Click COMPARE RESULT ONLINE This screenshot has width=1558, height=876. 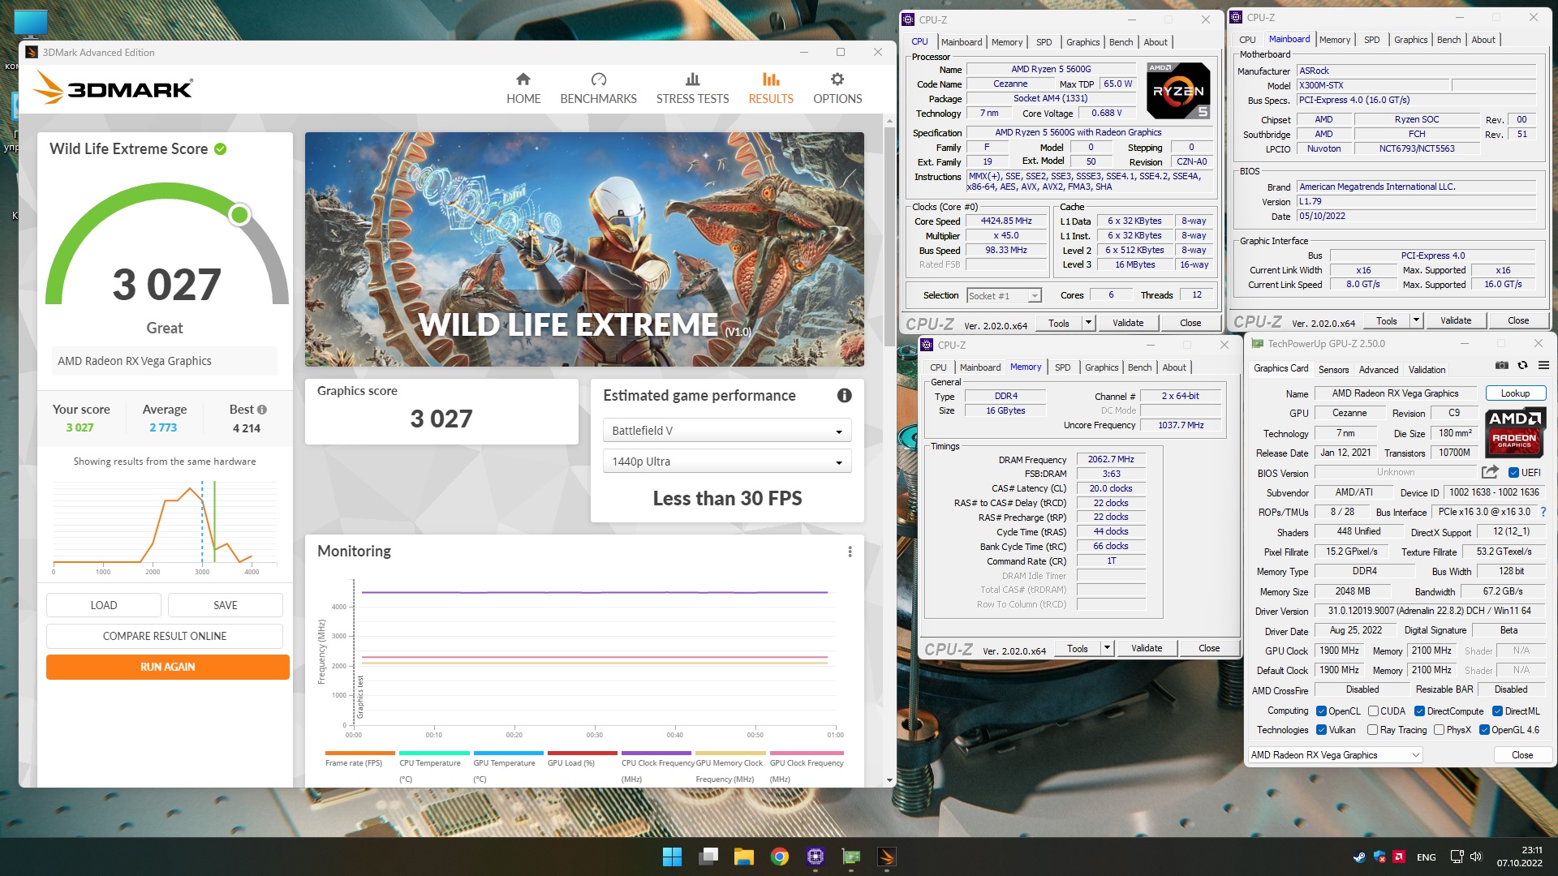pyautogui.click(x=165, y=636)
